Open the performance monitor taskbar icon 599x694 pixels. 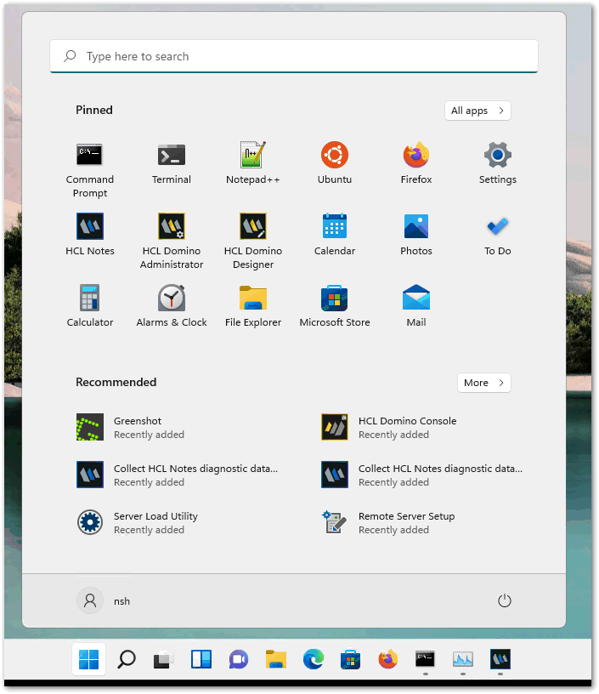pyautogui.click(x=463, y=659)
